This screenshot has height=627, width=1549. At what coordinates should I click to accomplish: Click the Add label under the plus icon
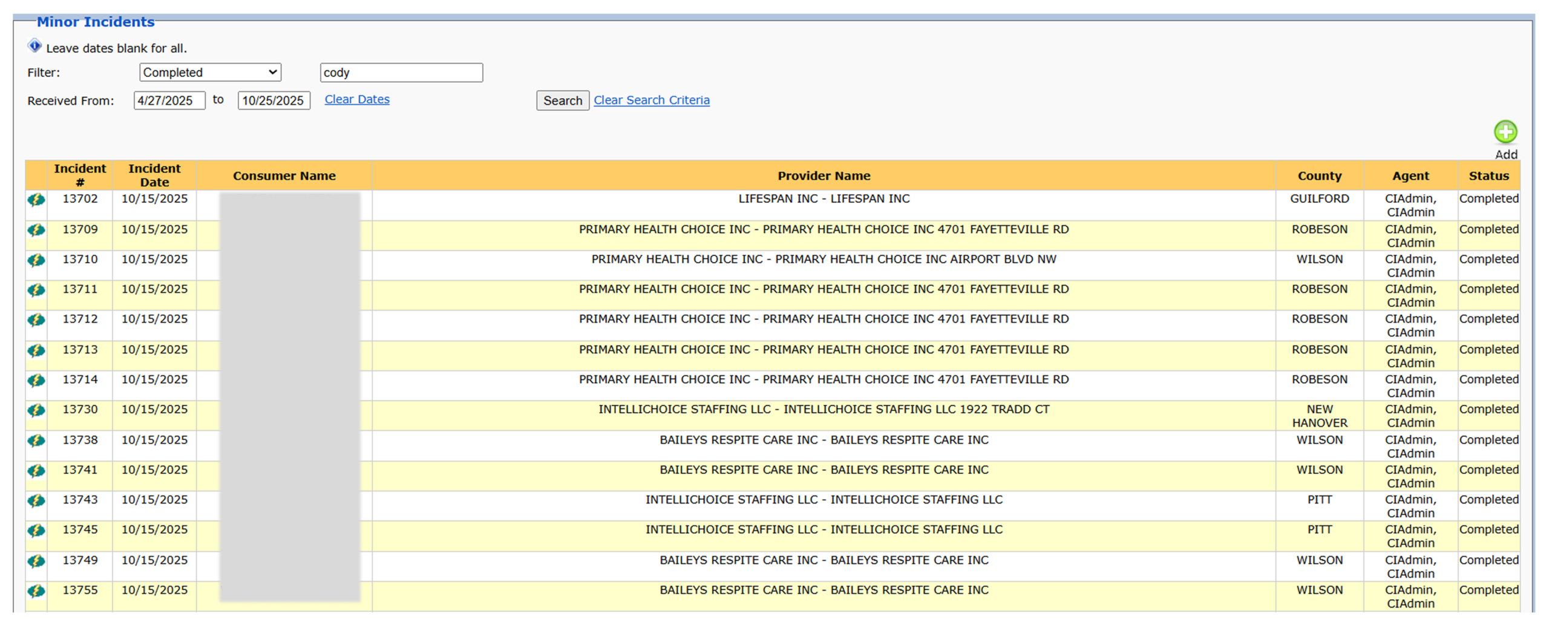point(1505,154)
